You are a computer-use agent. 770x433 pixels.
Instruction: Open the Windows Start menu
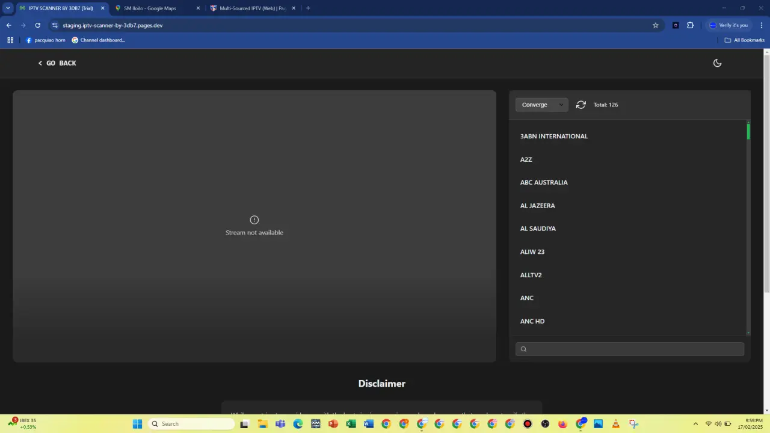point(137,424)
